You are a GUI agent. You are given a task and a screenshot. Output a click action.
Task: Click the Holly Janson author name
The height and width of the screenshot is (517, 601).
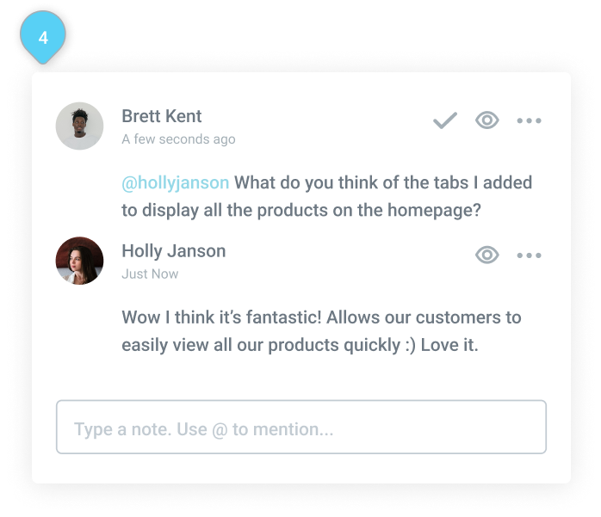173,251
